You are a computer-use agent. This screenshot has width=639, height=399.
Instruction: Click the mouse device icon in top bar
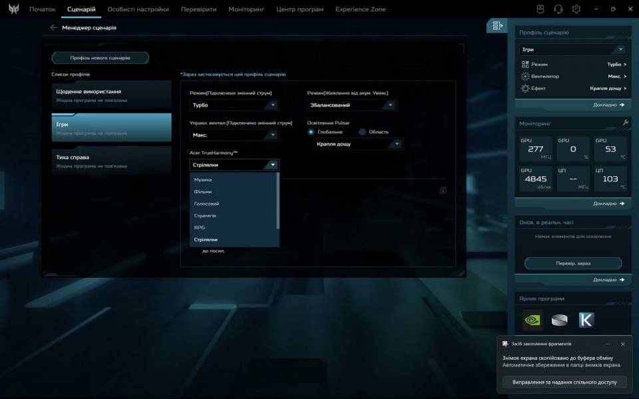point(540,9)
